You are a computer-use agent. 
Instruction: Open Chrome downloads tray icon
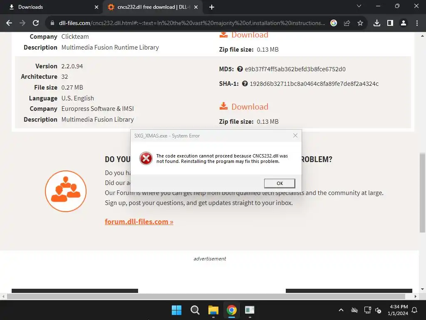pos(377,23)
